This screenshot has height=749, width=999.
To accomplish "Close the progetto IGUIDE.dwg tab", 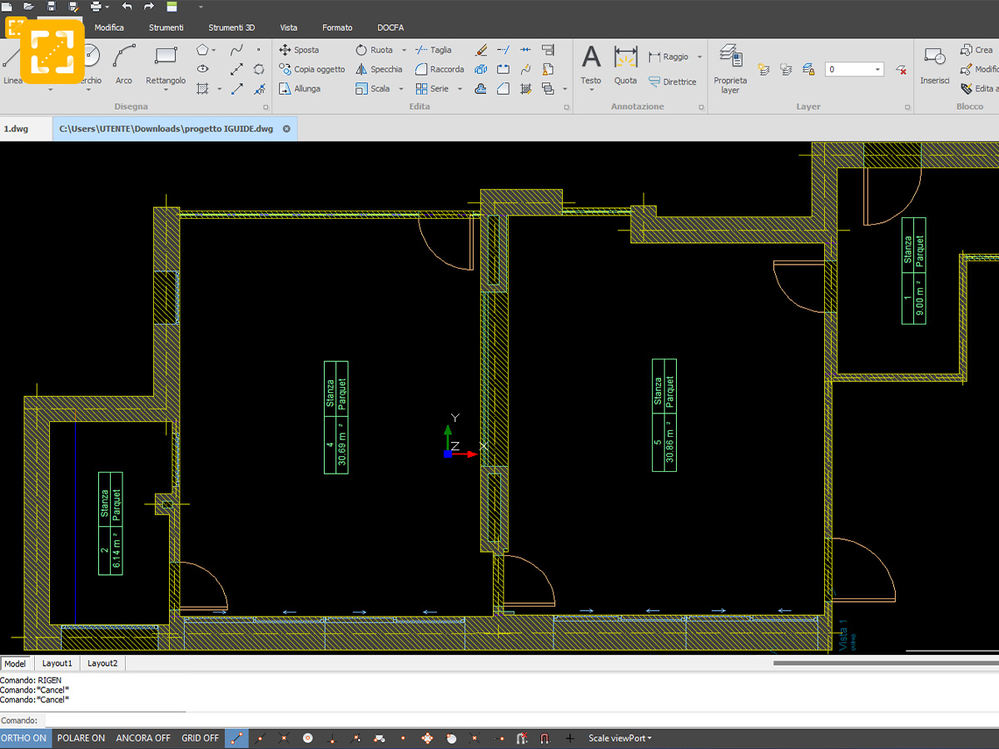I will click(286, 129).
